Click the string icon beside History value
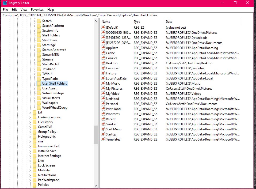This screenshot has height=189, width=256. [103, 73]
